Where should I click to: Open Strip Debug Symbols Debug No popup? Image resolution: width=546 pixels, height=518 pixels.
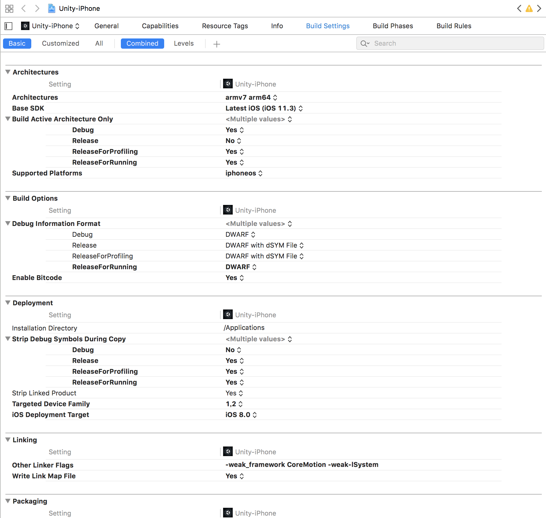pos(233,350)
